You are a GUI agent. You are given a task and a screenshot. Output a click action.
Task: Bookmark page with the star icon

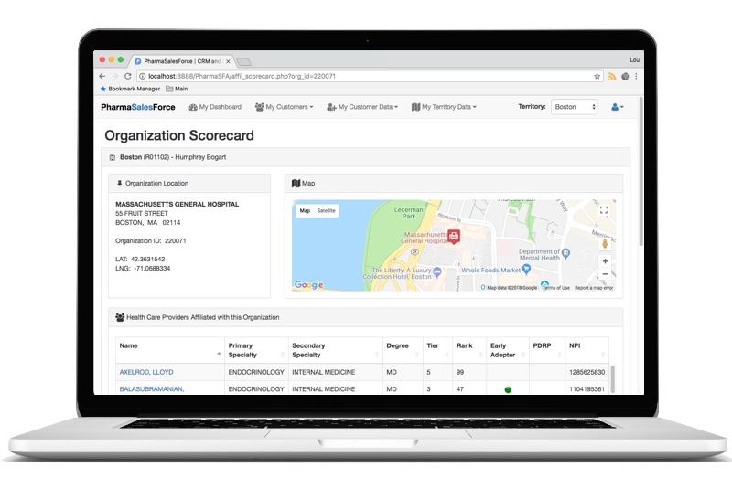pyautogui.click(x=597, y=76)
